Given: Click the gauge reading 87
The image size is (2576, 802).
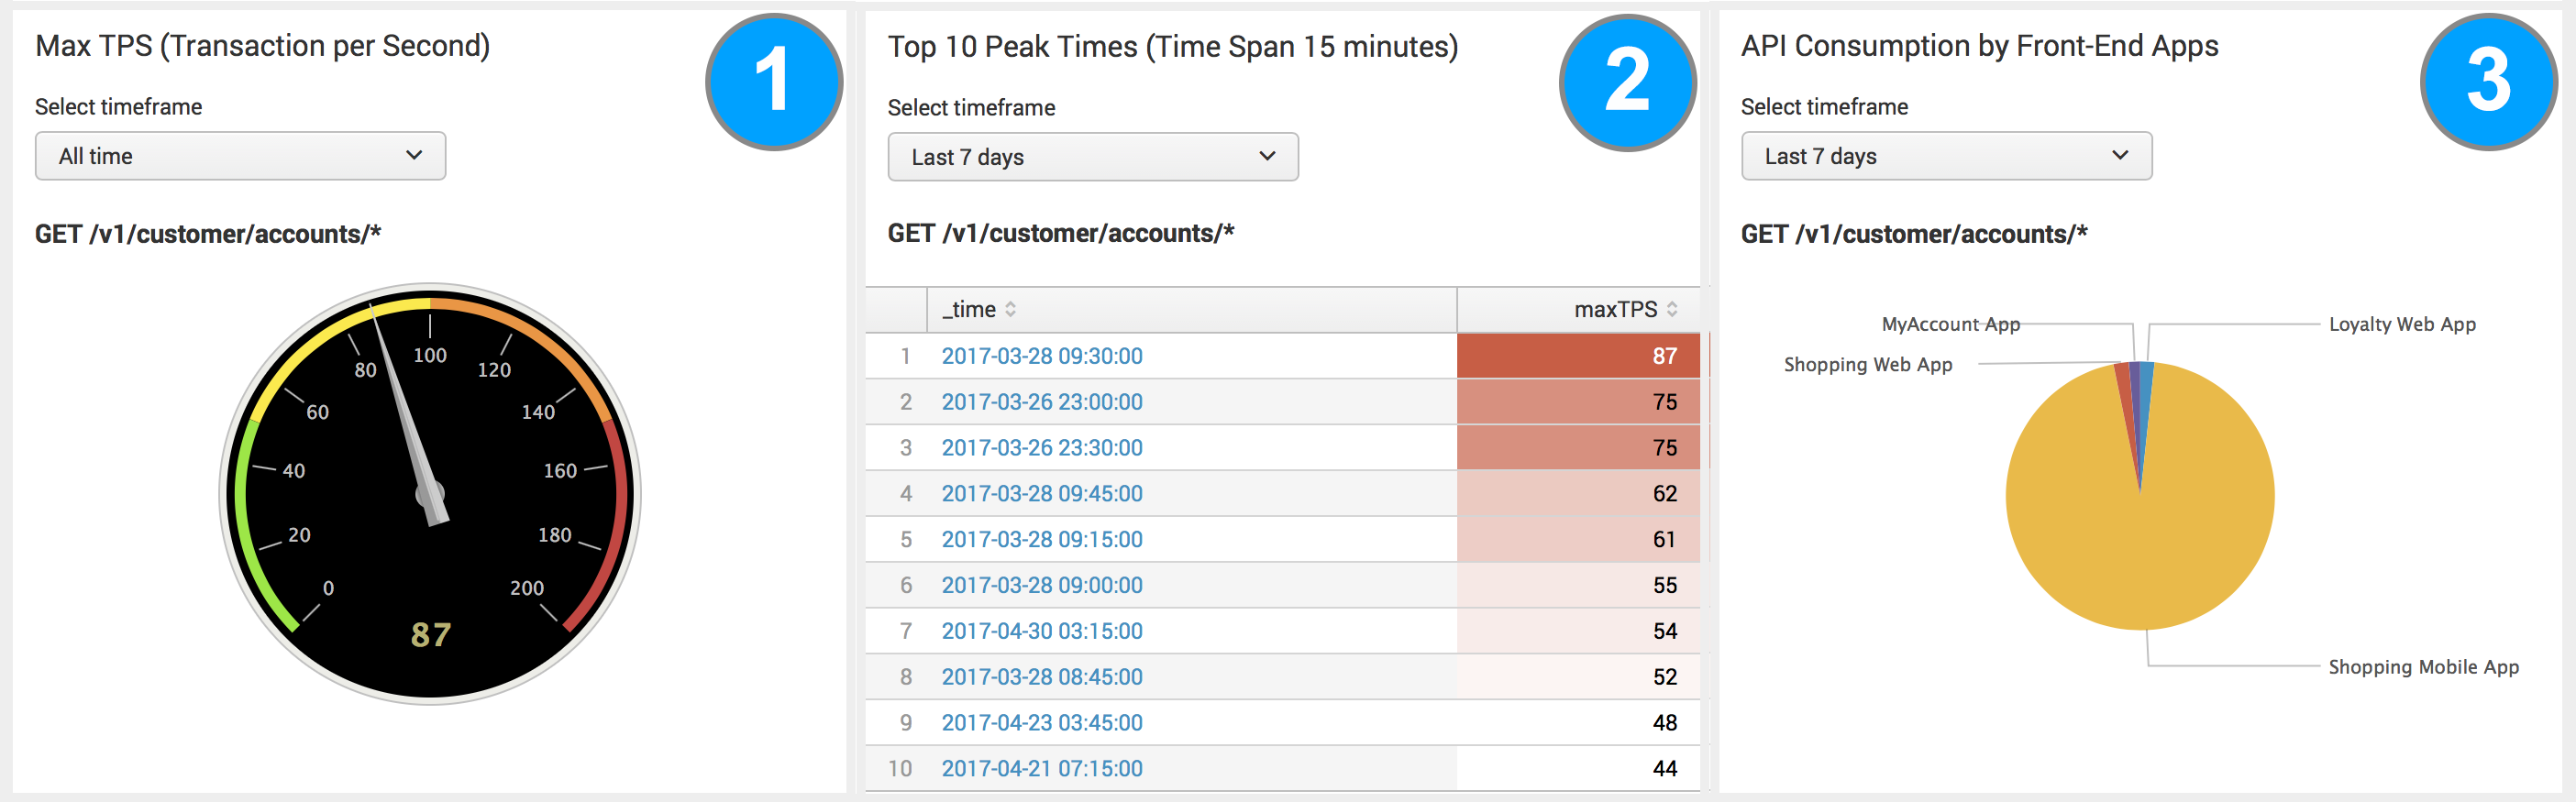Looking at the screenshot, I should point(431,634).
